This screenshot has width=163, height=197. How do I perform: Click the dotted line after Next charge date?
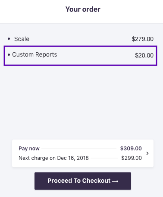click(104, 158)
